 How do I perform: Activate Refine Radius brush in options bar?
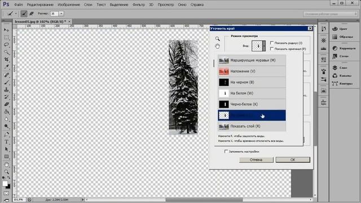click(x=24, y=14)
